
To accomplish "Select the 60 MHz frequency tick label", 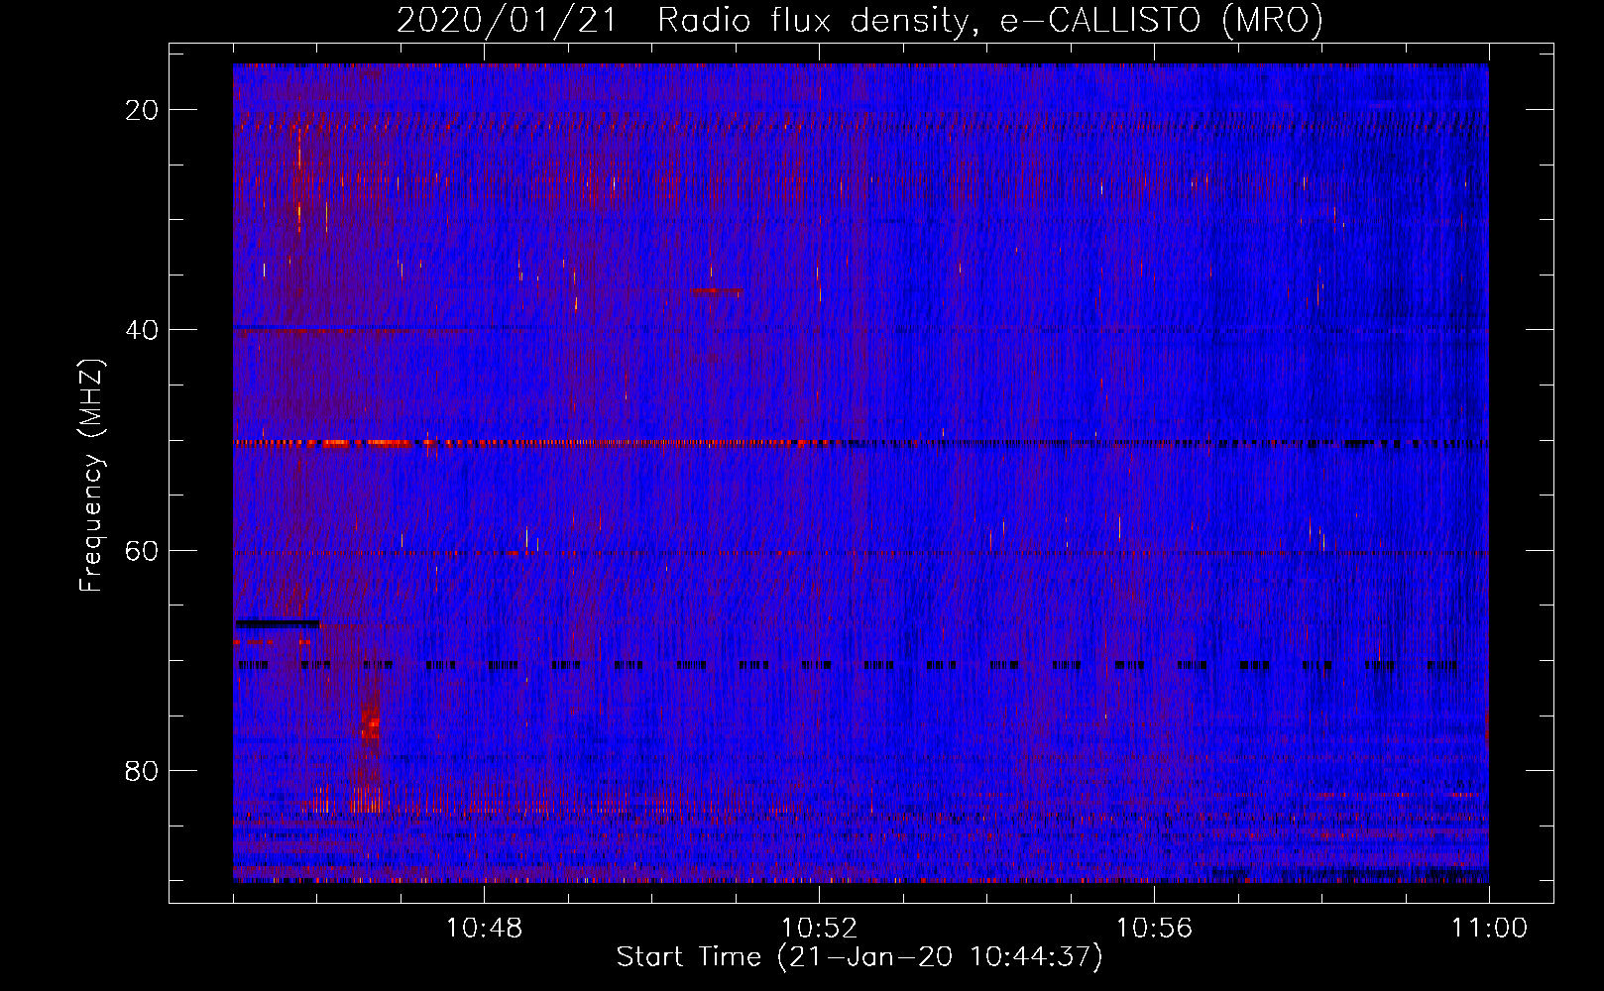I will [x=142, y=551].
